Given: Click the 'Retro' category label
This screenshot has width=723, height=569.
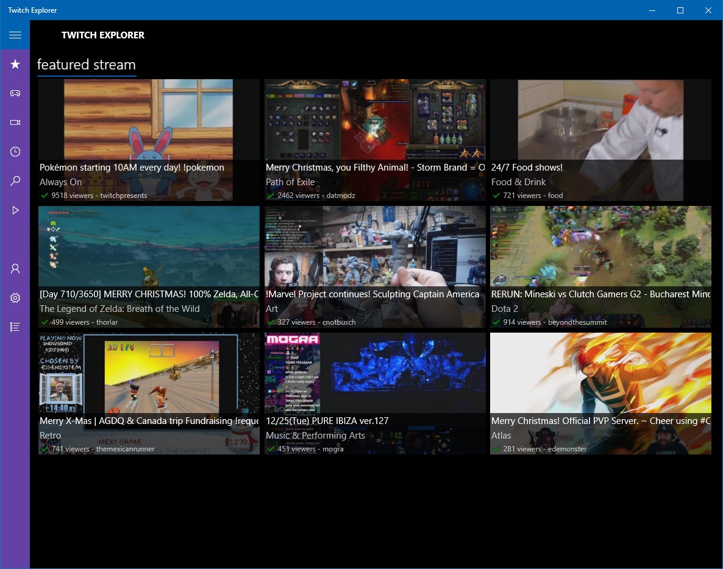Looking at the screenshot, I should 50,436.
